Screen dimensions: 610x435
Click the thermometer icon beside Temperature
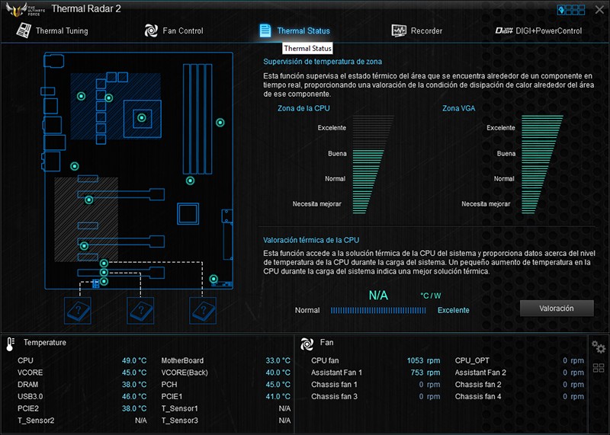(x=11, y=344)
